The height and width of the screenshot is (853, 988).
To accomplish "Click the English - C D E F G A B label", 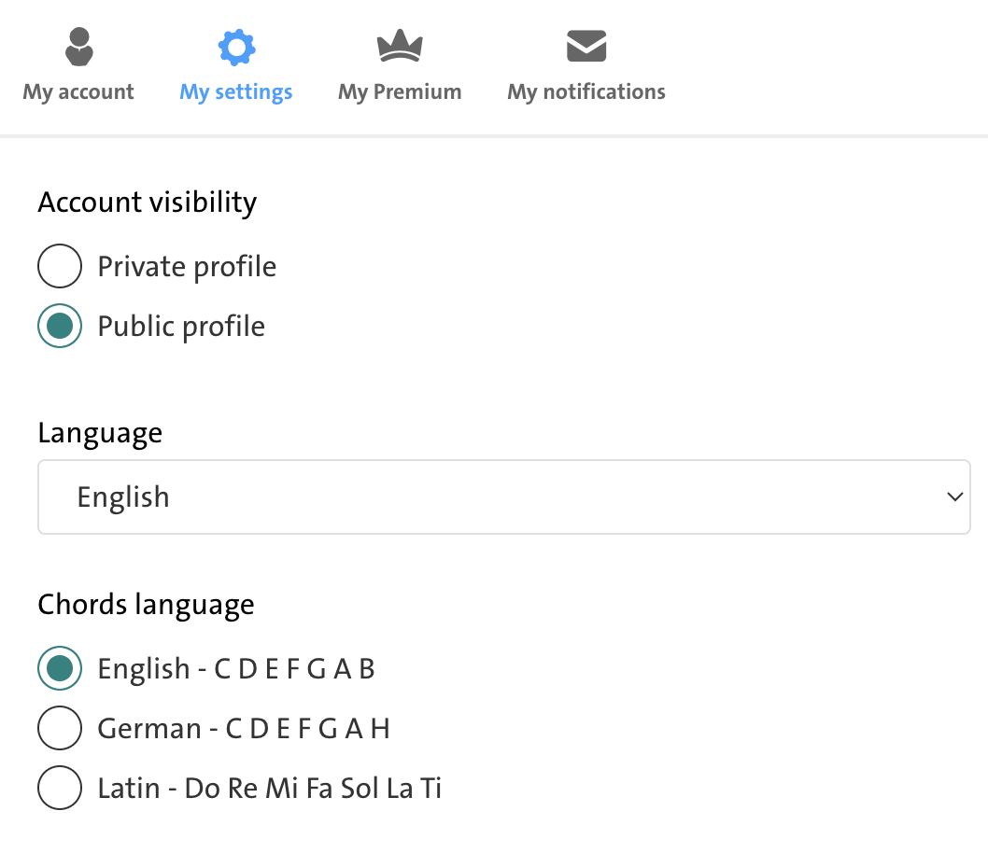I will coord(236,669).
